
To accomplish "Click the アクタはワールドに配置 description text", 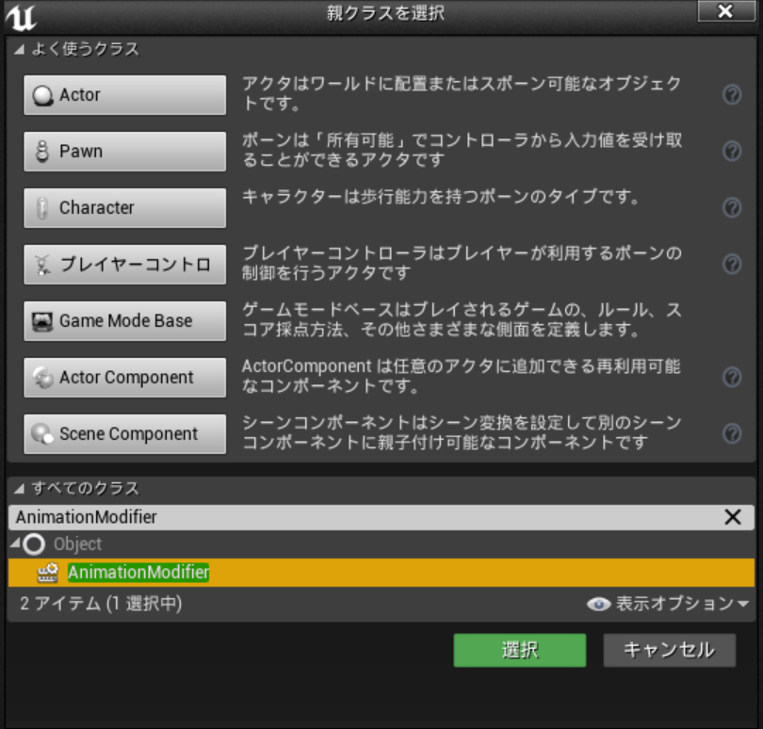I will 462,93.
